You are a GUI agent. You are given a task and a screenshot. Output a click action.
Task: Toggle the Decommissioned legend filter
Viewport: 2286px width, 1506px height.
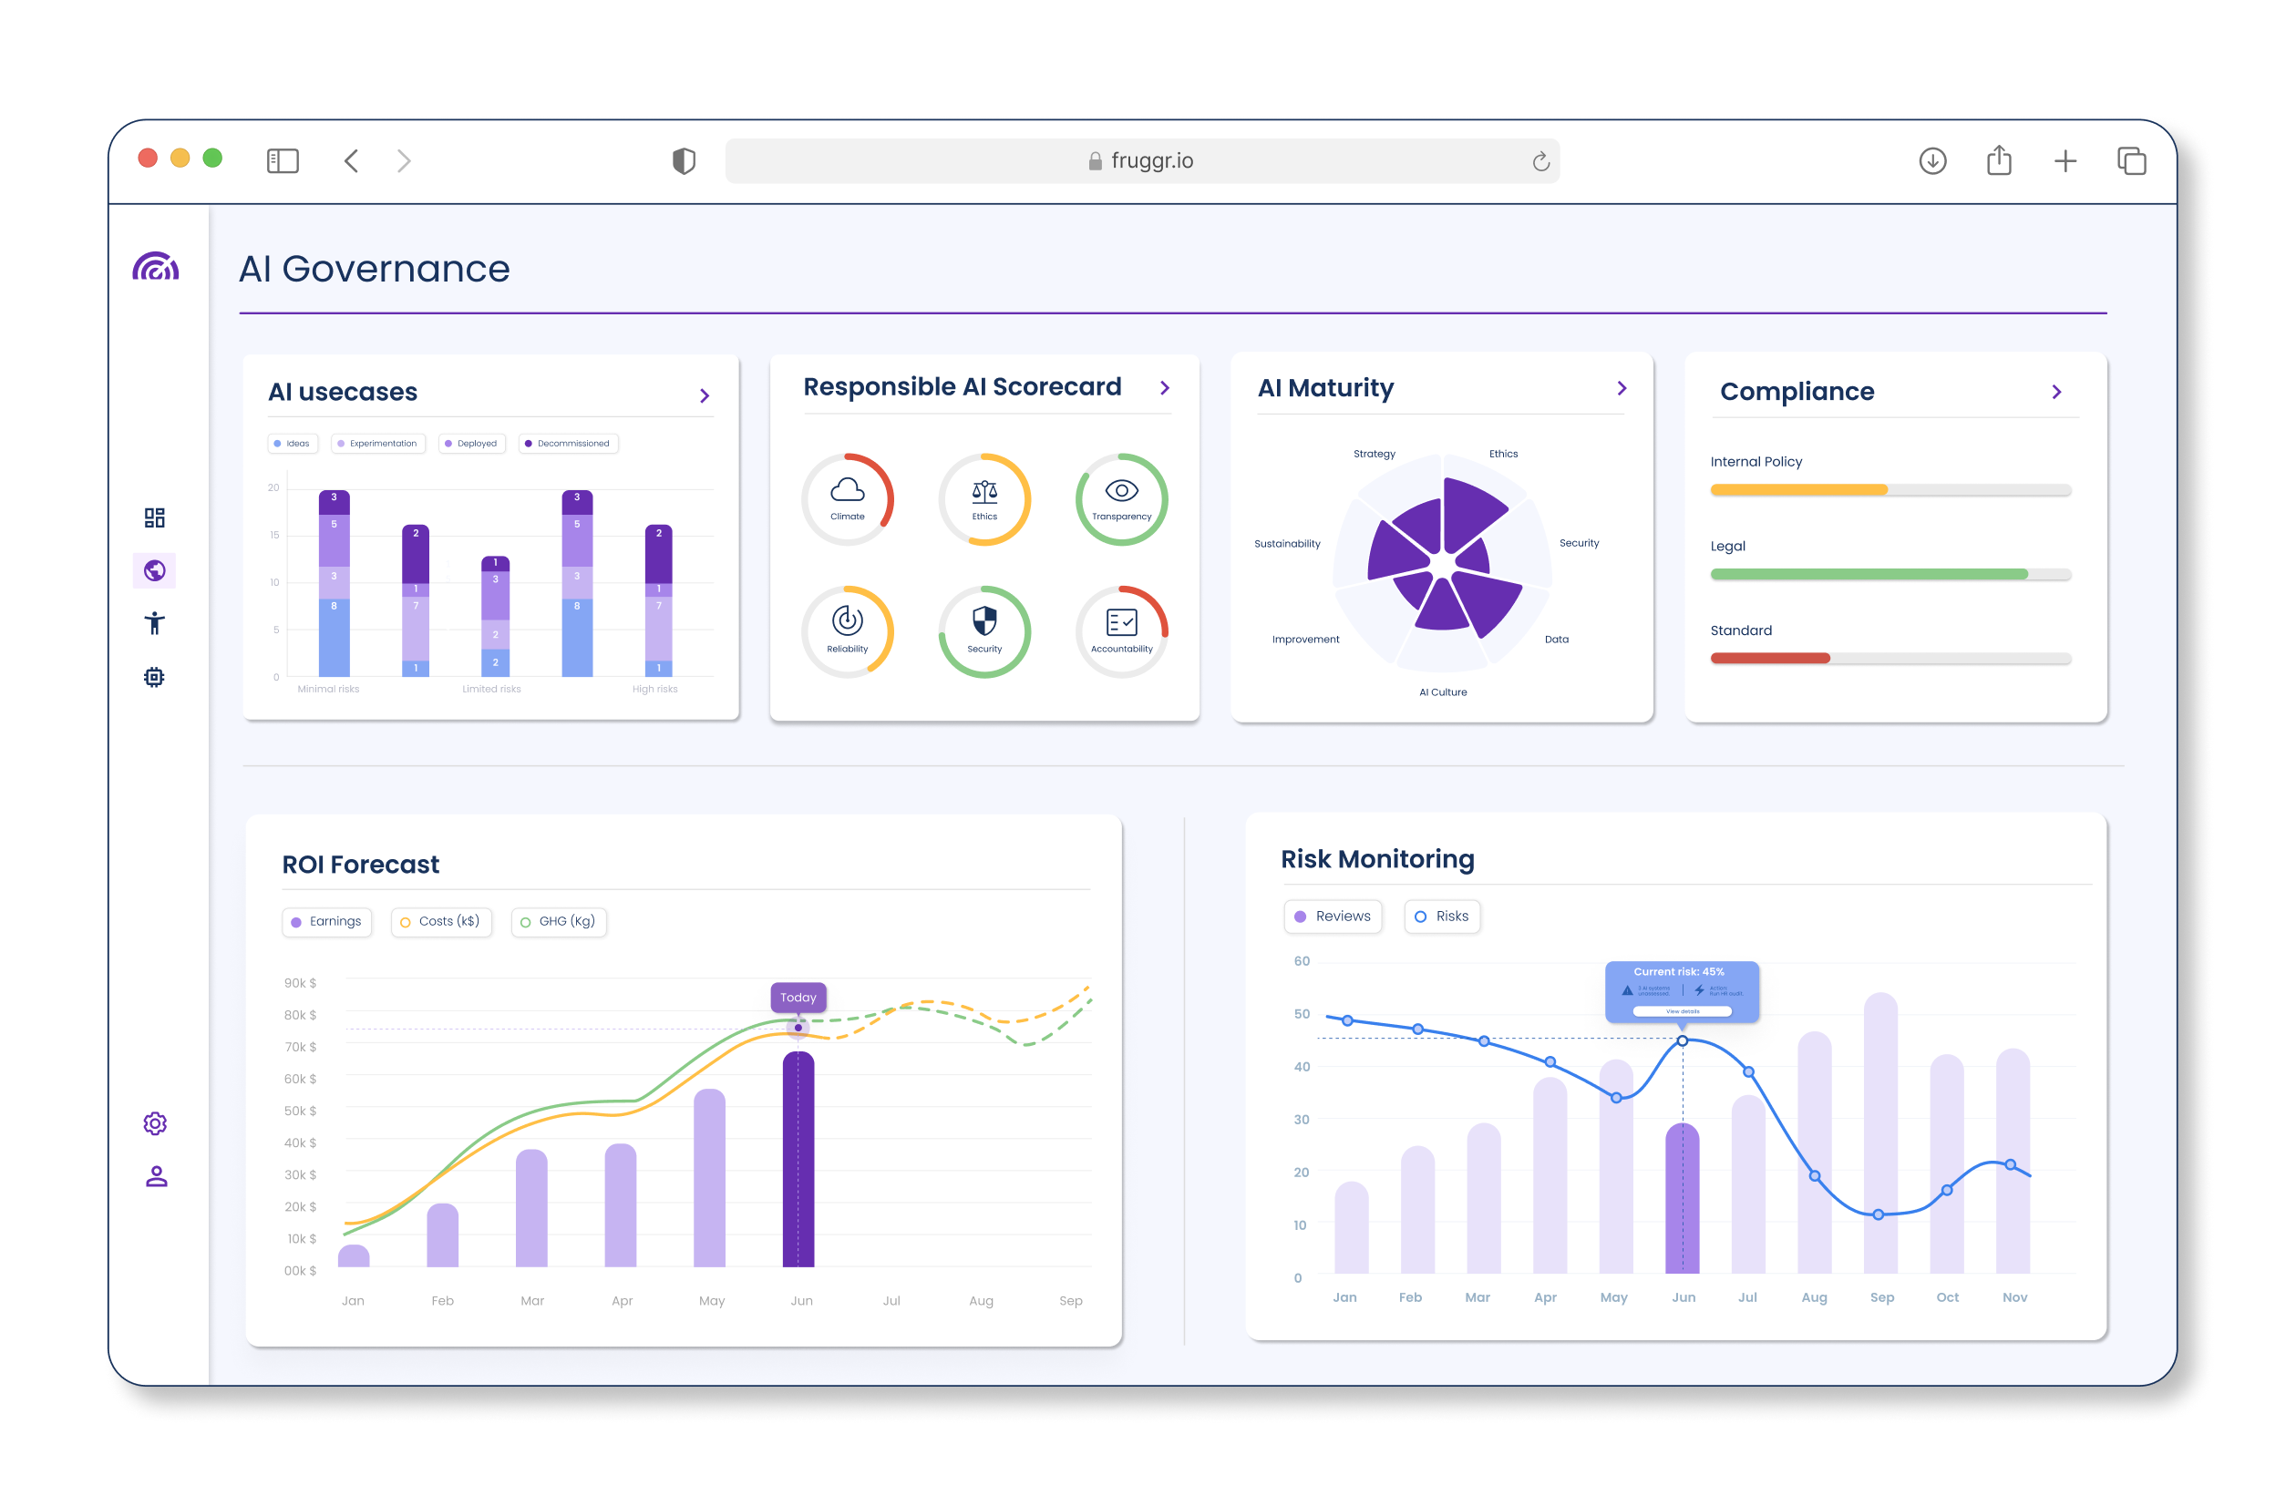568,444
